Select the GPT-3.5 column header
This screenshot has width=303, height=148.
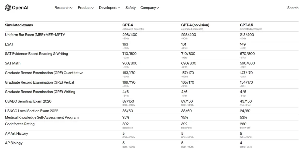(x=246, y=25)
